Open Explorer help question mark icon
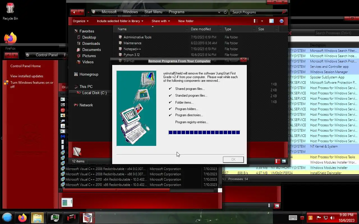359x224 pixels. pos(282,21)
